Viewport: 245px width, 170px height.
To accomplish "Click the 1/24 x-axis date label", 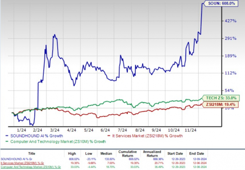I will tap(21, 130).
